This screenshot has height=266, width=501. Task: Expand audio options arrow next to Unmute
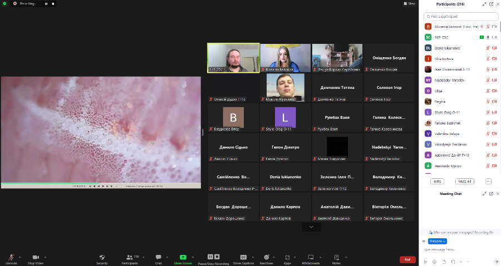(20, 257)
